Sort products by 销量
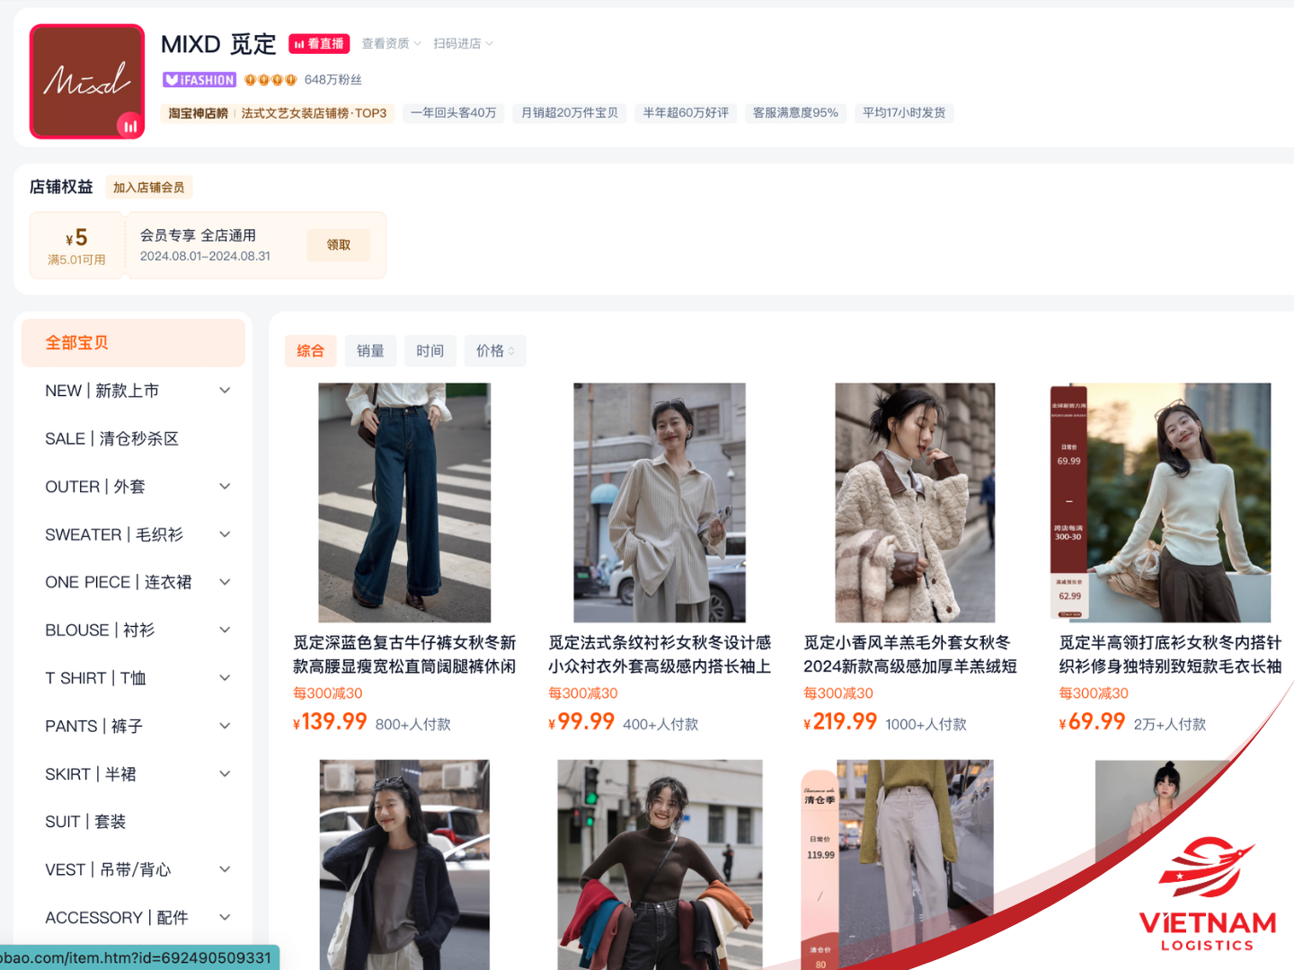The height and width of the screenshot is (970, 1294). coord(370,351)
